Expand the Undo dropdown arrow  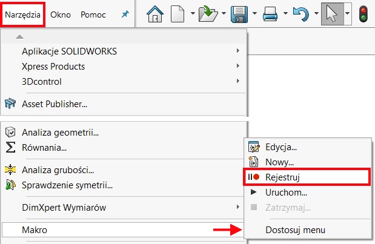[316, 13]
